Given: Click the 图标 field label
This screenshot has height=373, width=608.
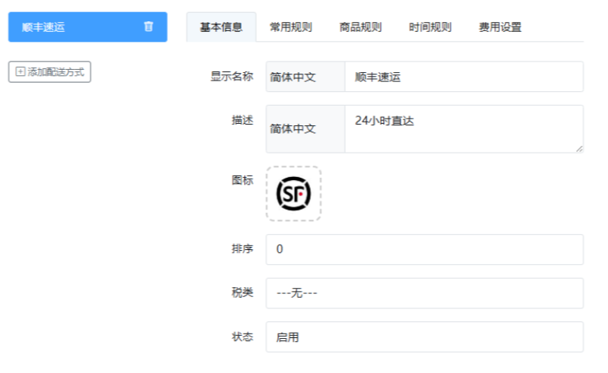Looking at the screenshot, I should click(242, 180).
